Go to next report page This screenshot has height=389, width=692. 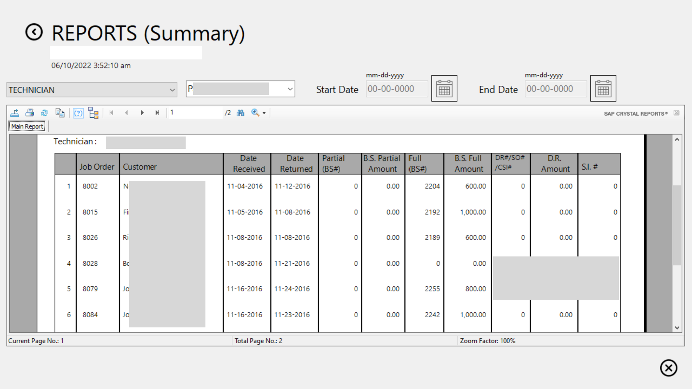click(142, 113)
